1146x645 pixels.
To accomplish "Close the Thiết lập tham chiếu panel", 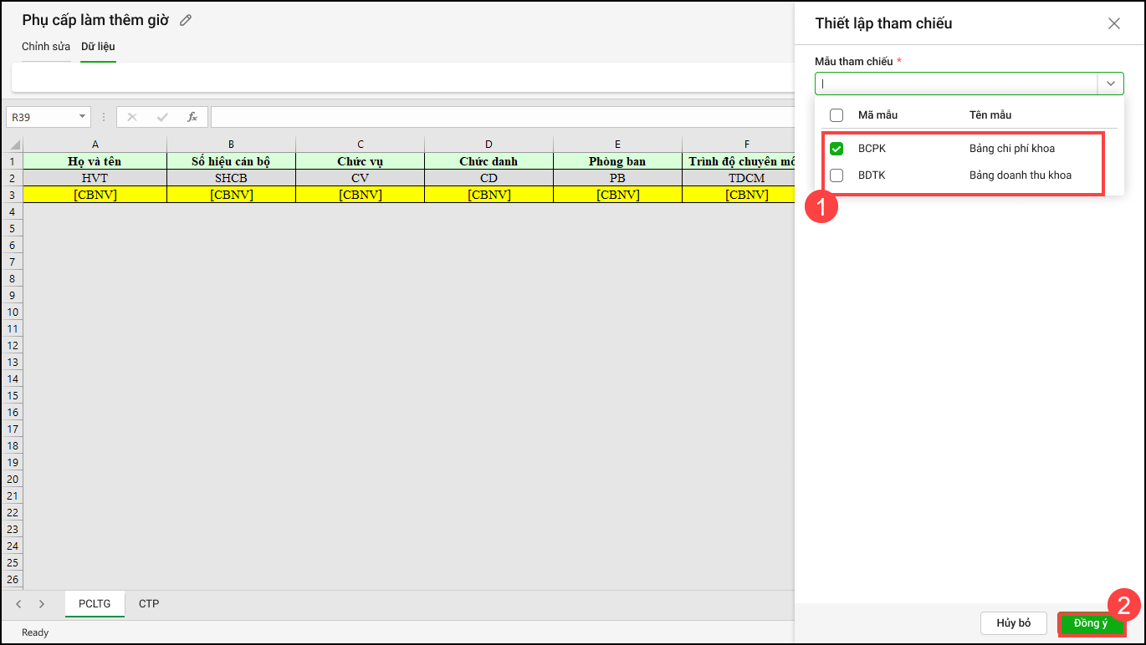I will click(x=1113, y=23).
